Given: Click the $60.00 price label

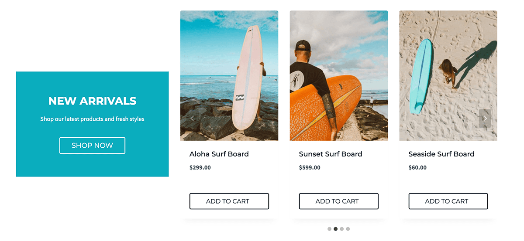Looking at the screenshot, I should click(417, 167).
